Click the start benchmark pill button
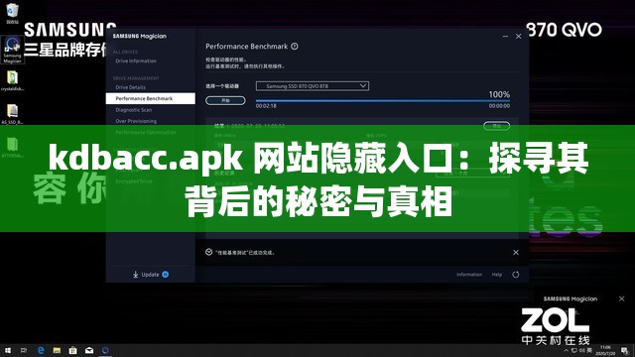 [x=225, y=100]
